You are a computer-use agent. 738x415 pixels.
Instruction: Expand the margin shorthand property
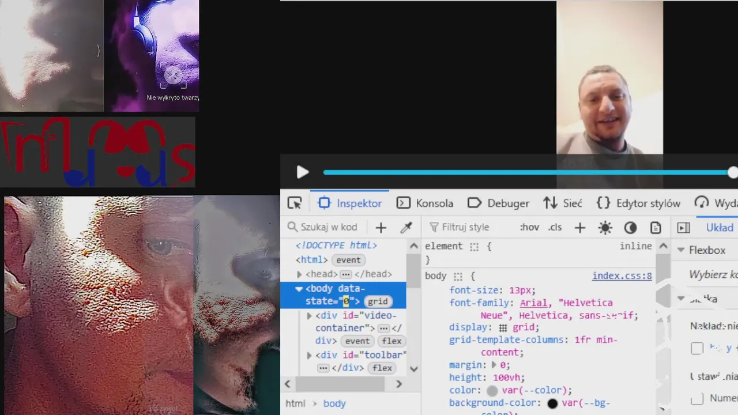click(494, 365)
